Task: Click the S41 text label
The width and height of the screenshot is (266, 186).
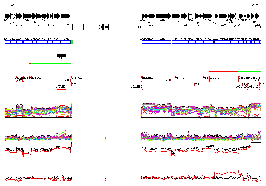Action: [x=61, y=58]
